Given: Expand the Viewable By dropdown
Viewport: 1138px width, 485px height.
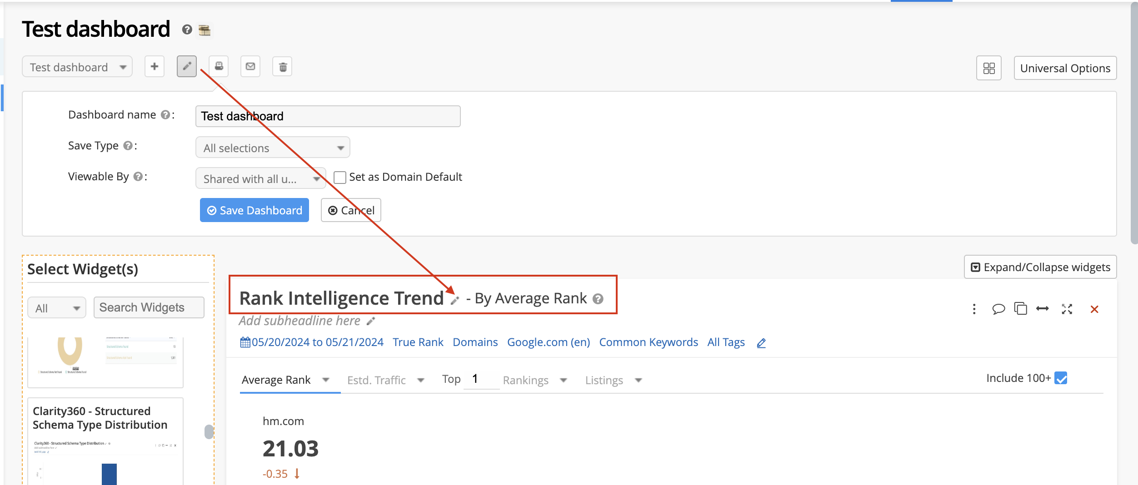Looking at the screenshot, I should coord(261,178).
